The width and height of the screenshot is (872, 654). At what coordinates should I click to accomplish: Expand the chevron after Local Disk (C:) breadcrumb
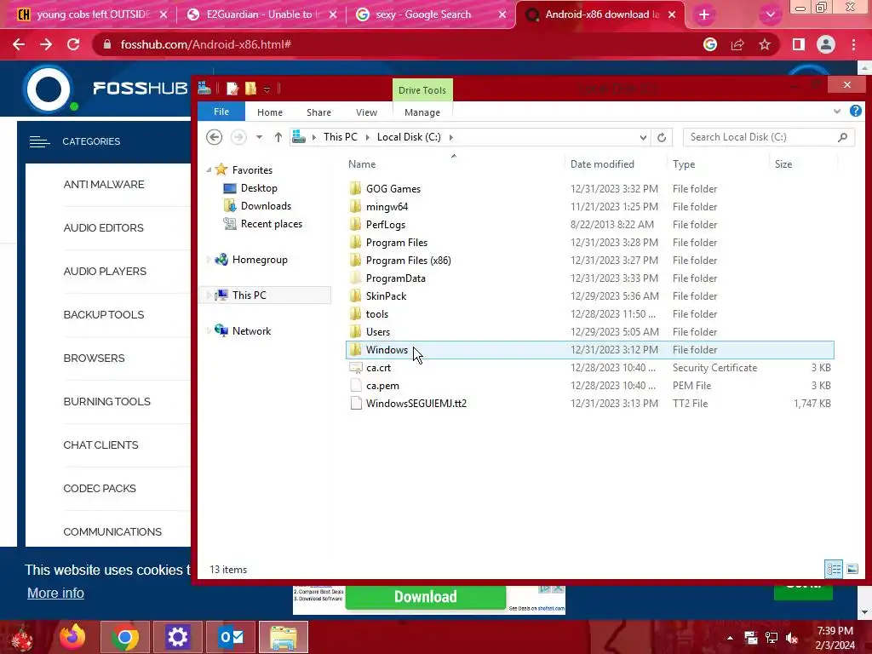pos(451,137)
